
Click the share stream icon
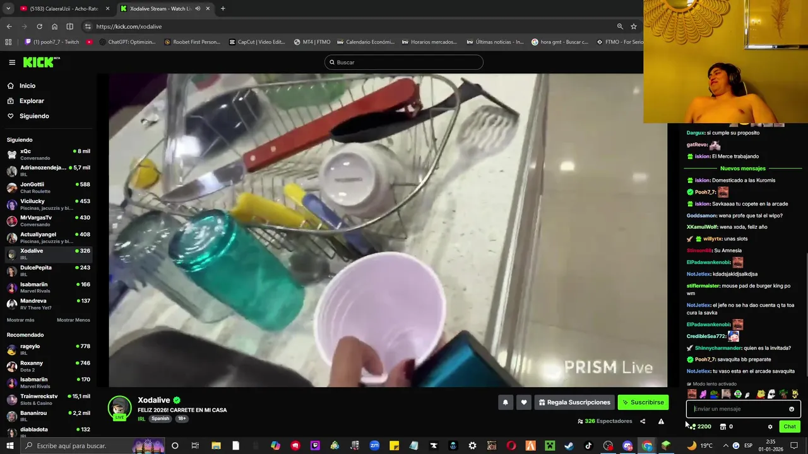pyautogui.click(x=643, y=421)
